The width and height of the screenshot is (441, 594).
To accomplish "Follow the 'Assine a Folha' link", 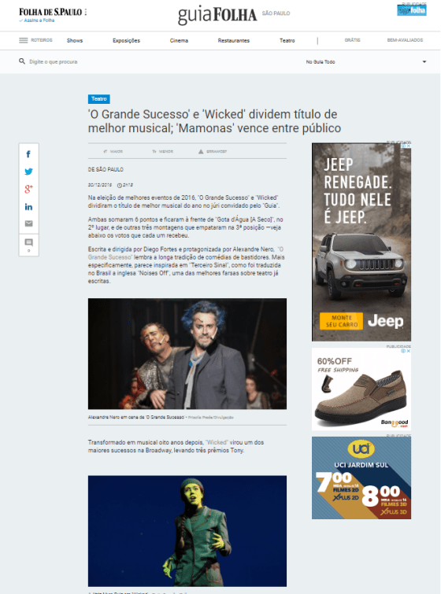I will tap(39, 20).
